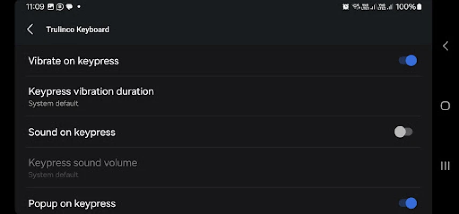Tap the Sound on keypress label
Image resolution: width=459 pixels, height=214 pixels.
[72, 132]
